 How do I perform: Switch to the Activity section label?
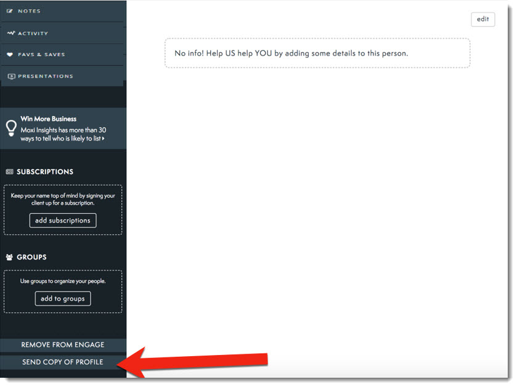click(x=33, y=33)
